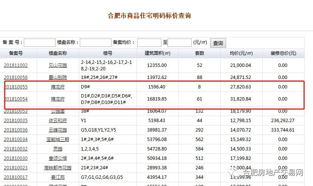Click 雍龙府 link in the D9# row
This screenshot has height=186, width=313.
point(58,87)
